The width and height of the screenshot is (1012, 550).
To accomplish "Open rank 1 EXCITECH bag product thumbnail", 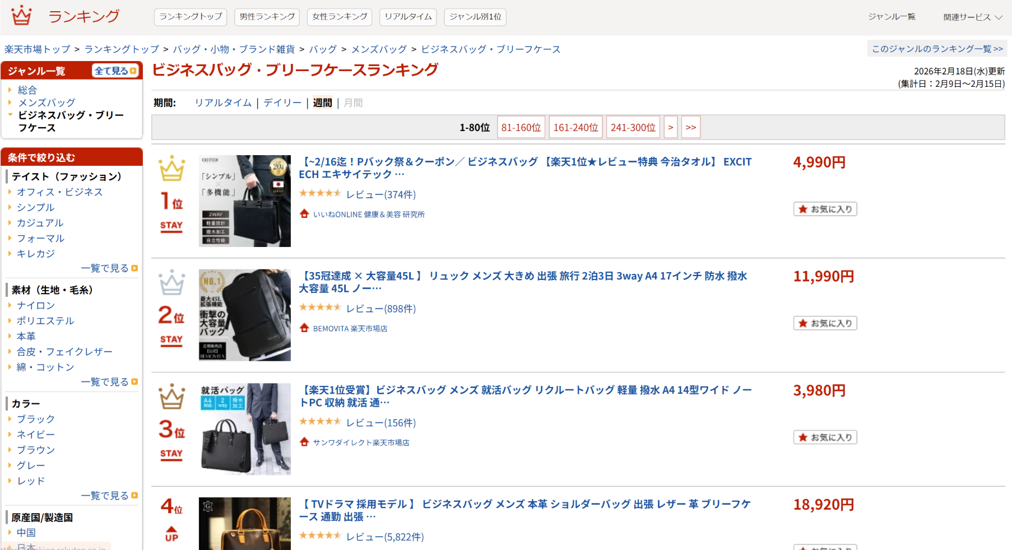I will pos(245,201).
